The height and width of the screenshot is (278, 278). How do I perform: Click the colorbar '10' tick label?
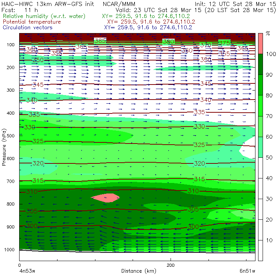(269, 240)
